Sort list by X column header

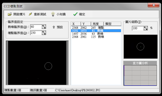pyautogui.click(x=76, y=24)
